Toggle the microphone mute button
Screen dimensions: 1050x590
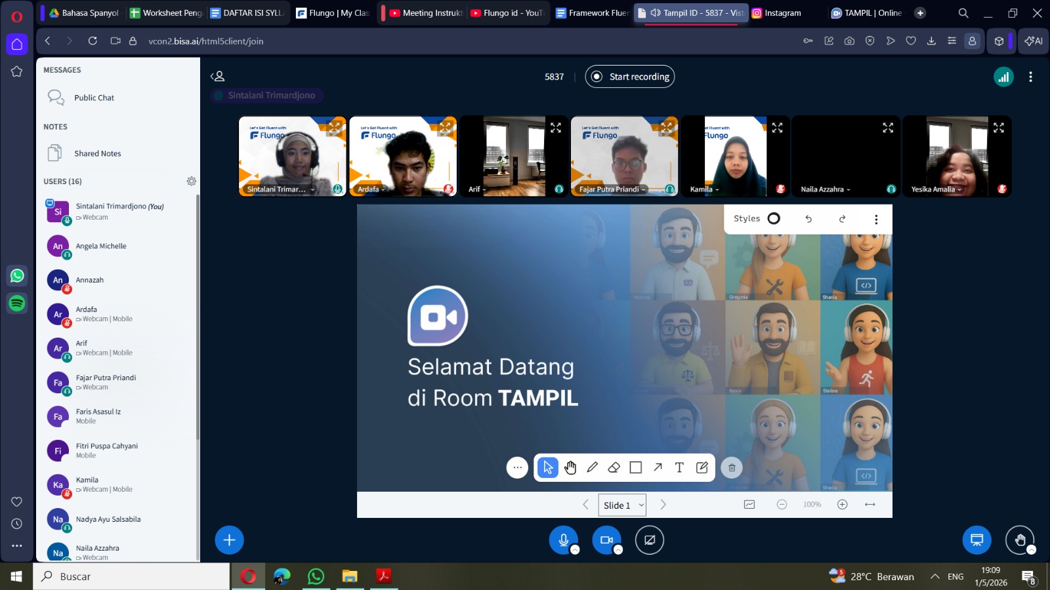(563, 540)
